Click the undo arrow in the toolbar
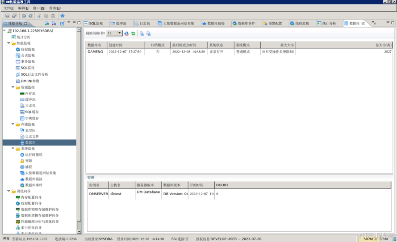The image size is (397, 242). [x=24, y=16]
